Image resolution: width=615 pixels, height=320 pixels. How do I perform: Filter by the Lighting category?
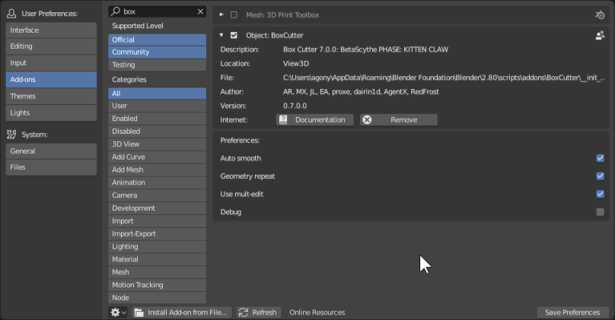157,246
